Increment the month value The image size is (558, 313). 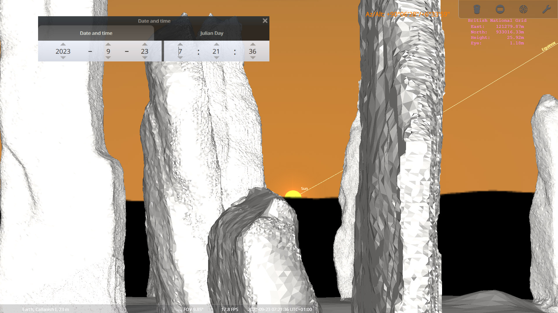[108, 44]
